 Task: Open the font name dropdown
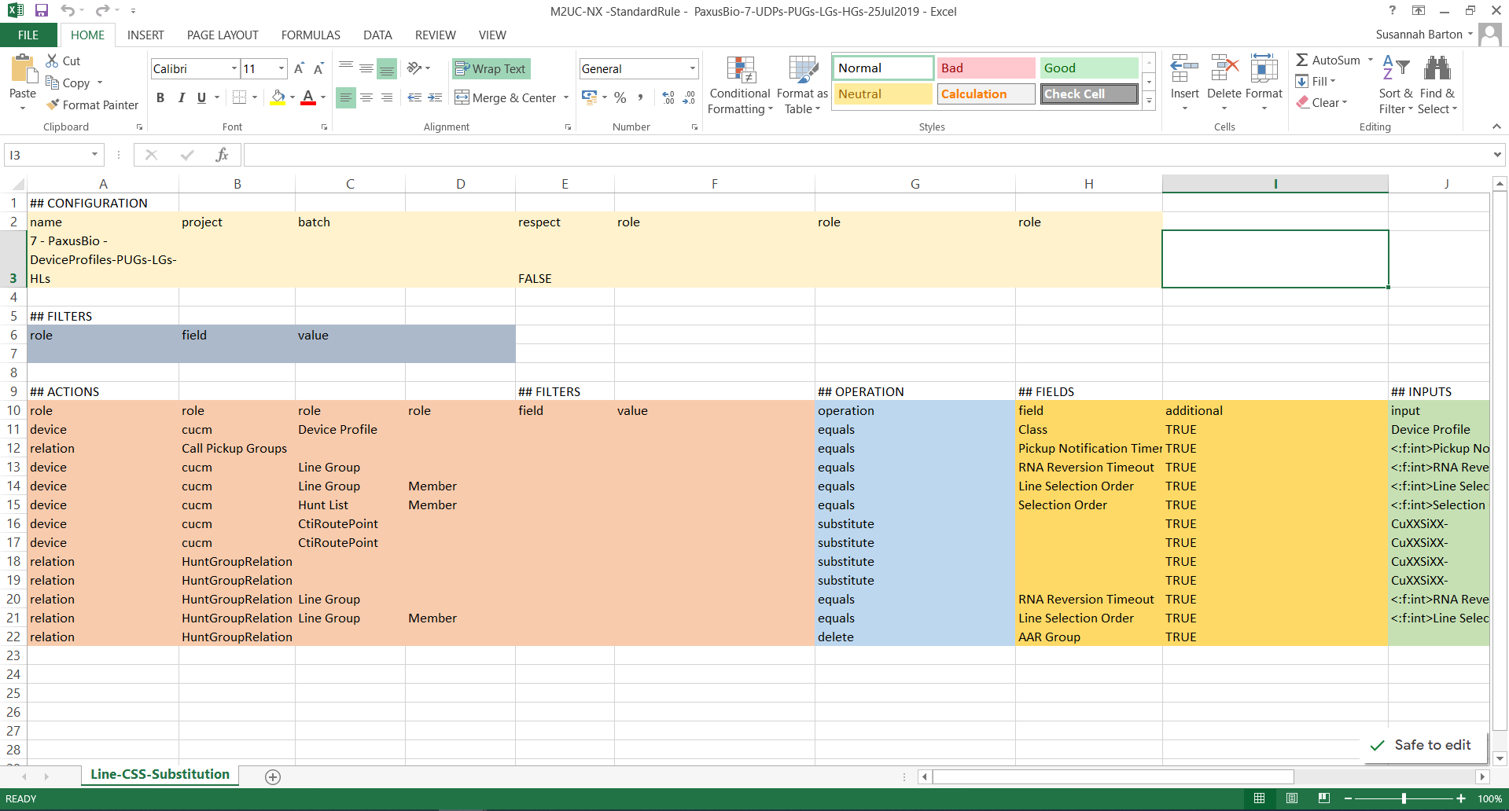(233, 68)
